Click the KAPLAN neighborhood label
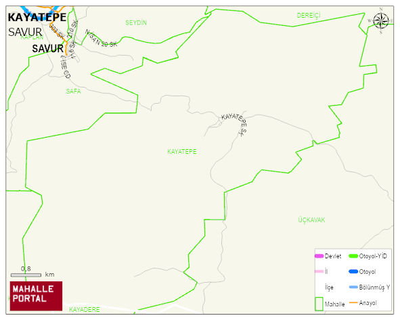 (32, 37)
